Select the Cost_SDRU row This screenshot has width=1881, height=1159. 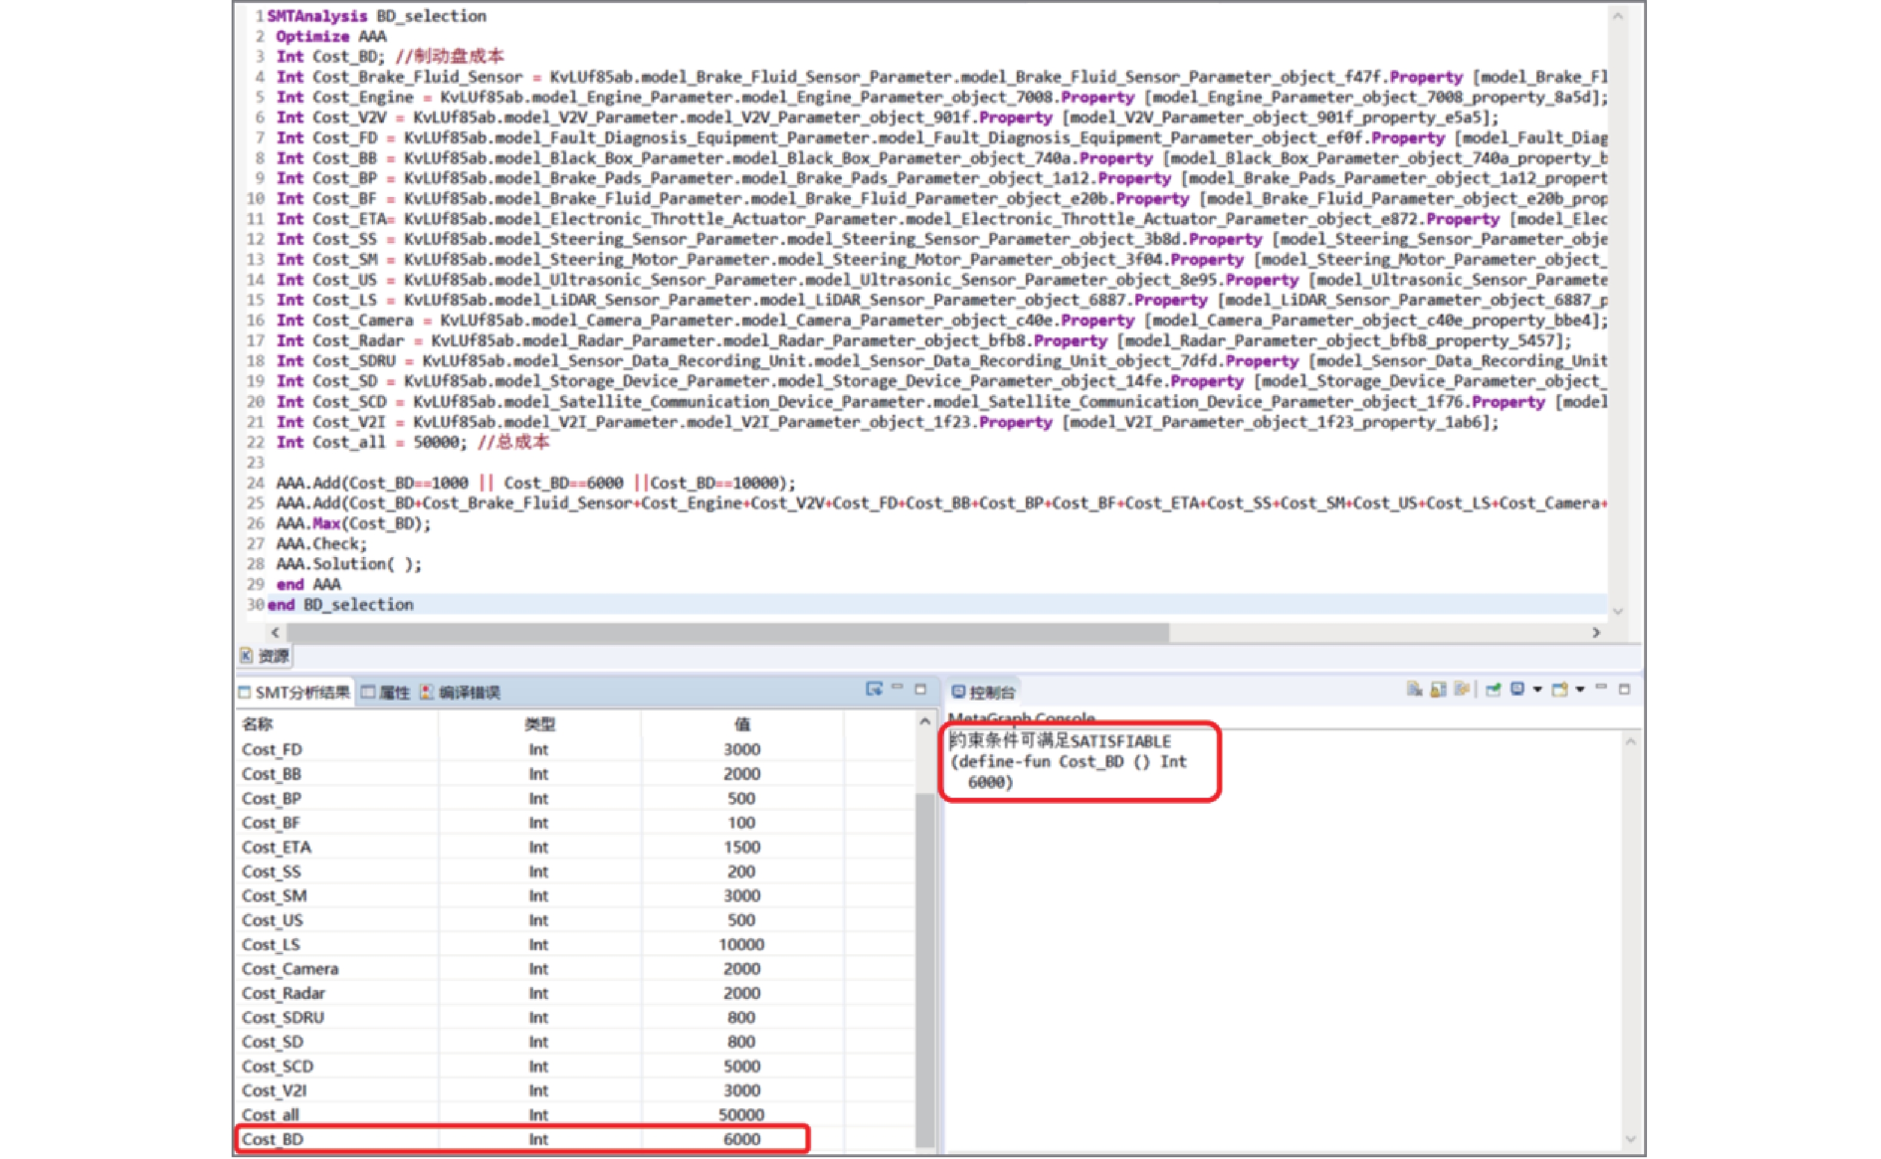(575, 1018)
